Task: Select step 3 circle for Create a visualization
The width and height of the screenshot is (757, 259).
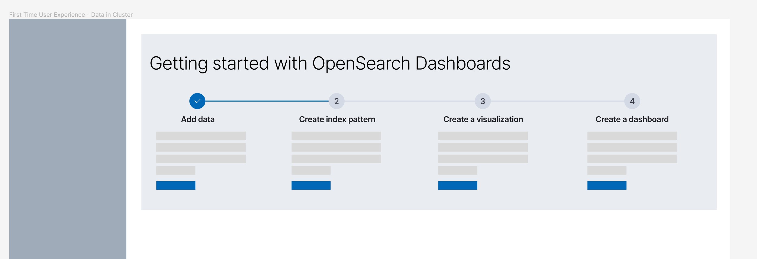Action: (483, 101)
